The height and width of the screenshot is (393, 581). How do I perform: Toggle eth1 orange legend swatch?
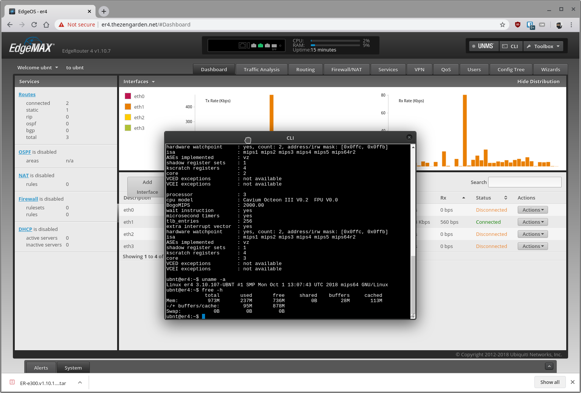pos(128,107)
